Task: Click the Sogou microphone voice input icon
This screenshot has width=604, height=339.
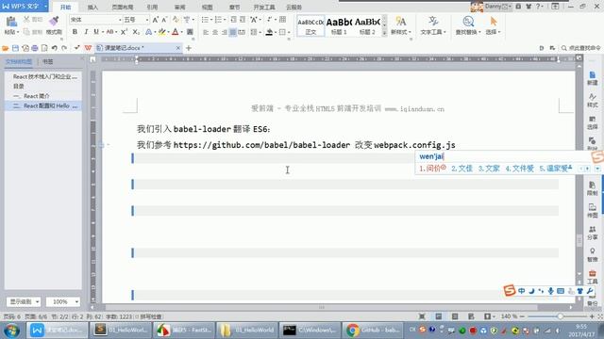Action: [x=551, y=291]
